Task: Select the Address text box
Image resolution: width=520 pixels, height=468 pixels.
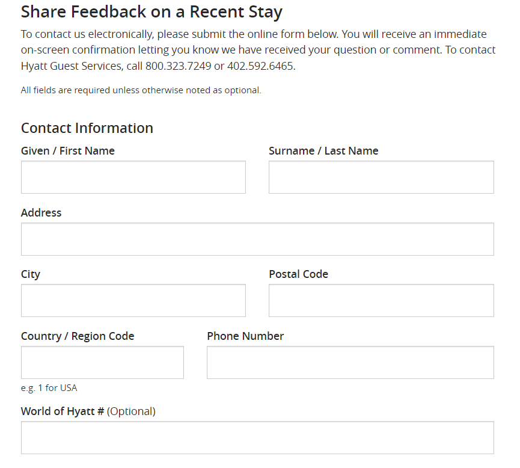Action: tap(257, 239)
